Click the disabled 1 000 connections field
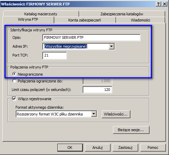 point(97,81)
